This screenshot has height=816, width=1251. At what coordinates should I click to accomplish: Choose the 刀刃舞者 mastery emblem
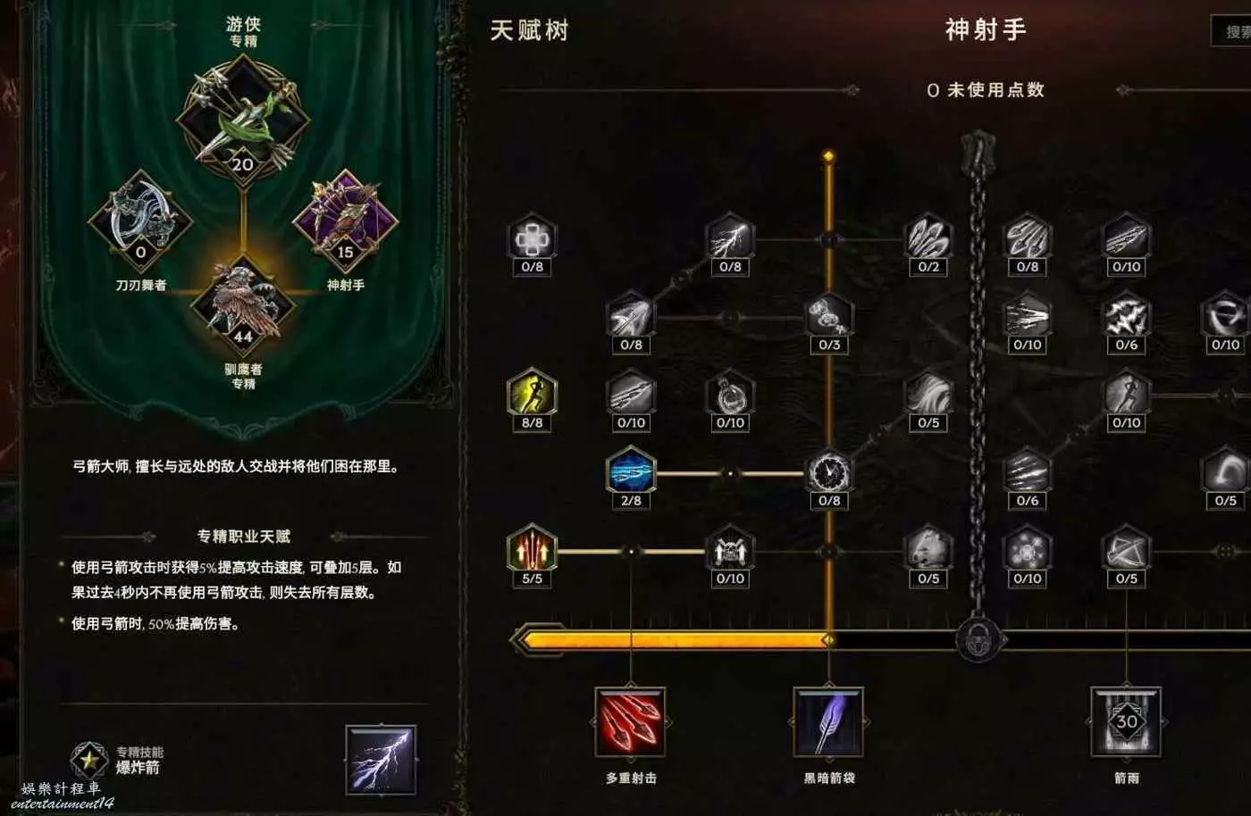coord(140,221)
